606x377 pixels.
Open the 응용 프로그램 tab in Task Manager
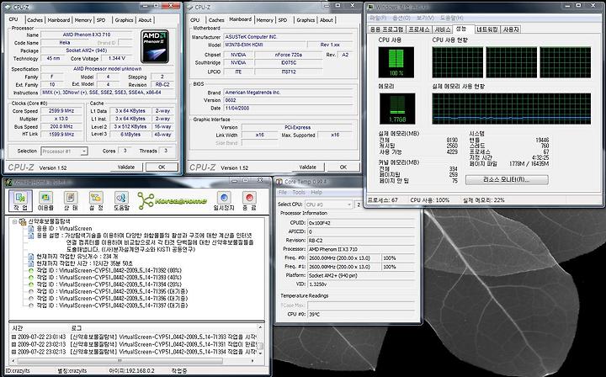(387, 29)
